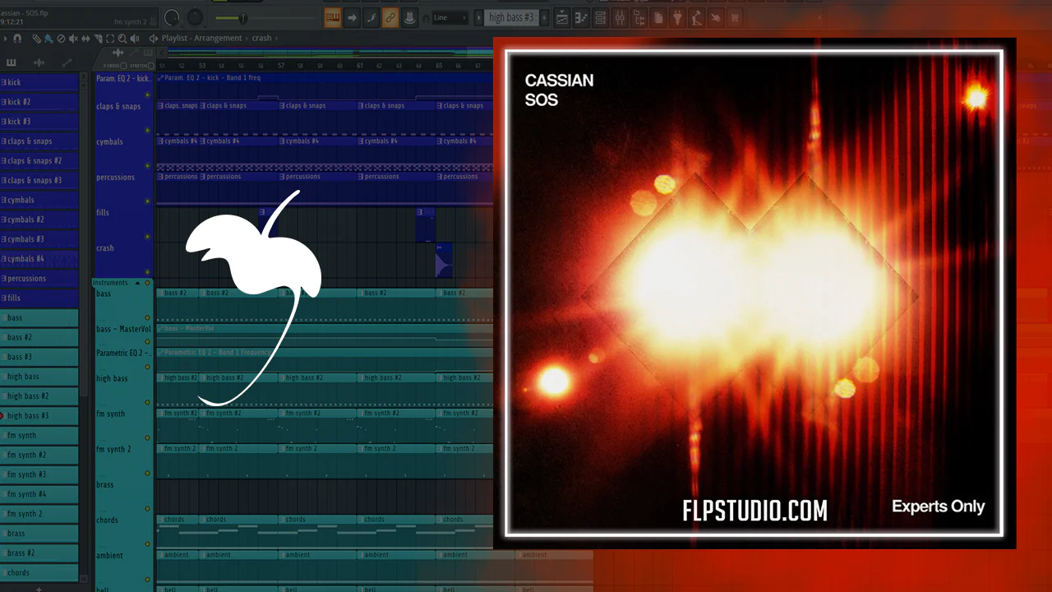Select fm synth #4 in picker

pos(39,494)
